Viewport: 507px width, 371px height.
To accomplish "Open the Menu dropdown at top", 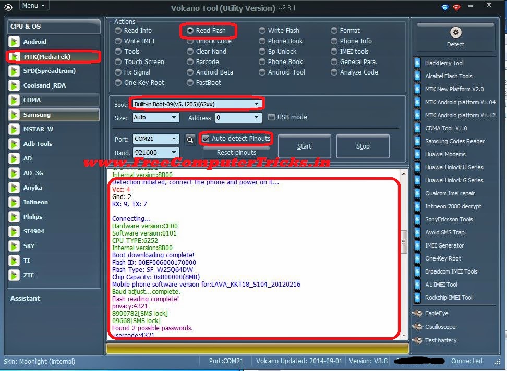I will click(x=33, y=6).
